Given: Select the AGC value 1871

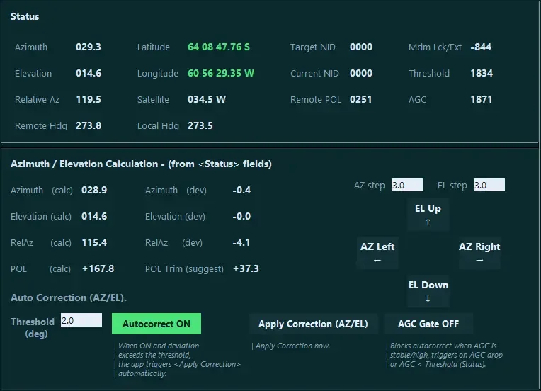Looking at the screenshot, I should (x=482, y=99).
